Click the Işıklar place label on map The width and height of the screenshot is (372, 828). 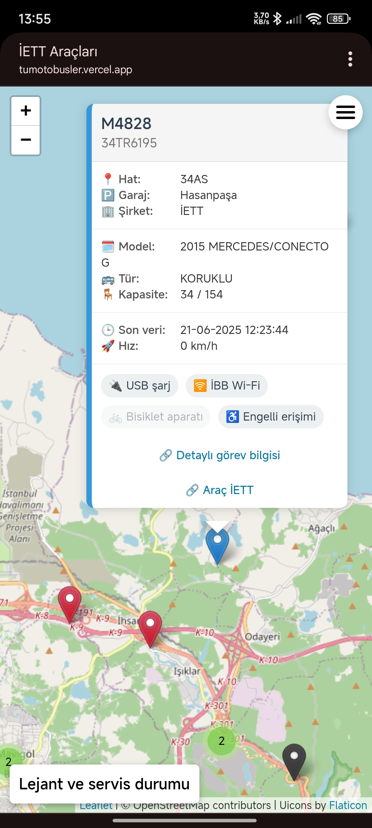[187, 671]
